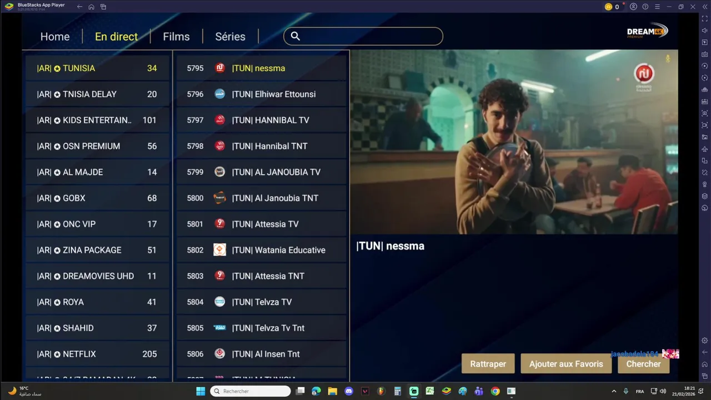711x400 pixels.
Task: Click the location pin icon in sidebar
Action: pyautogui.click(x=705, y=184)
